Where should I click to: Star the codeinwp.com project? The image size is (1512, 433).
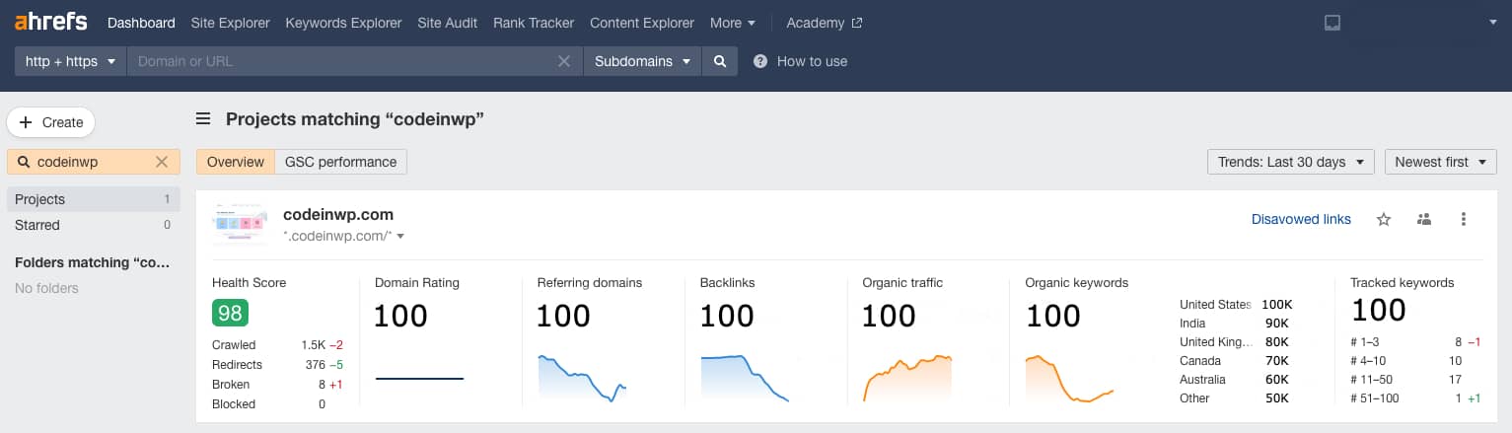pos(1384,219)
